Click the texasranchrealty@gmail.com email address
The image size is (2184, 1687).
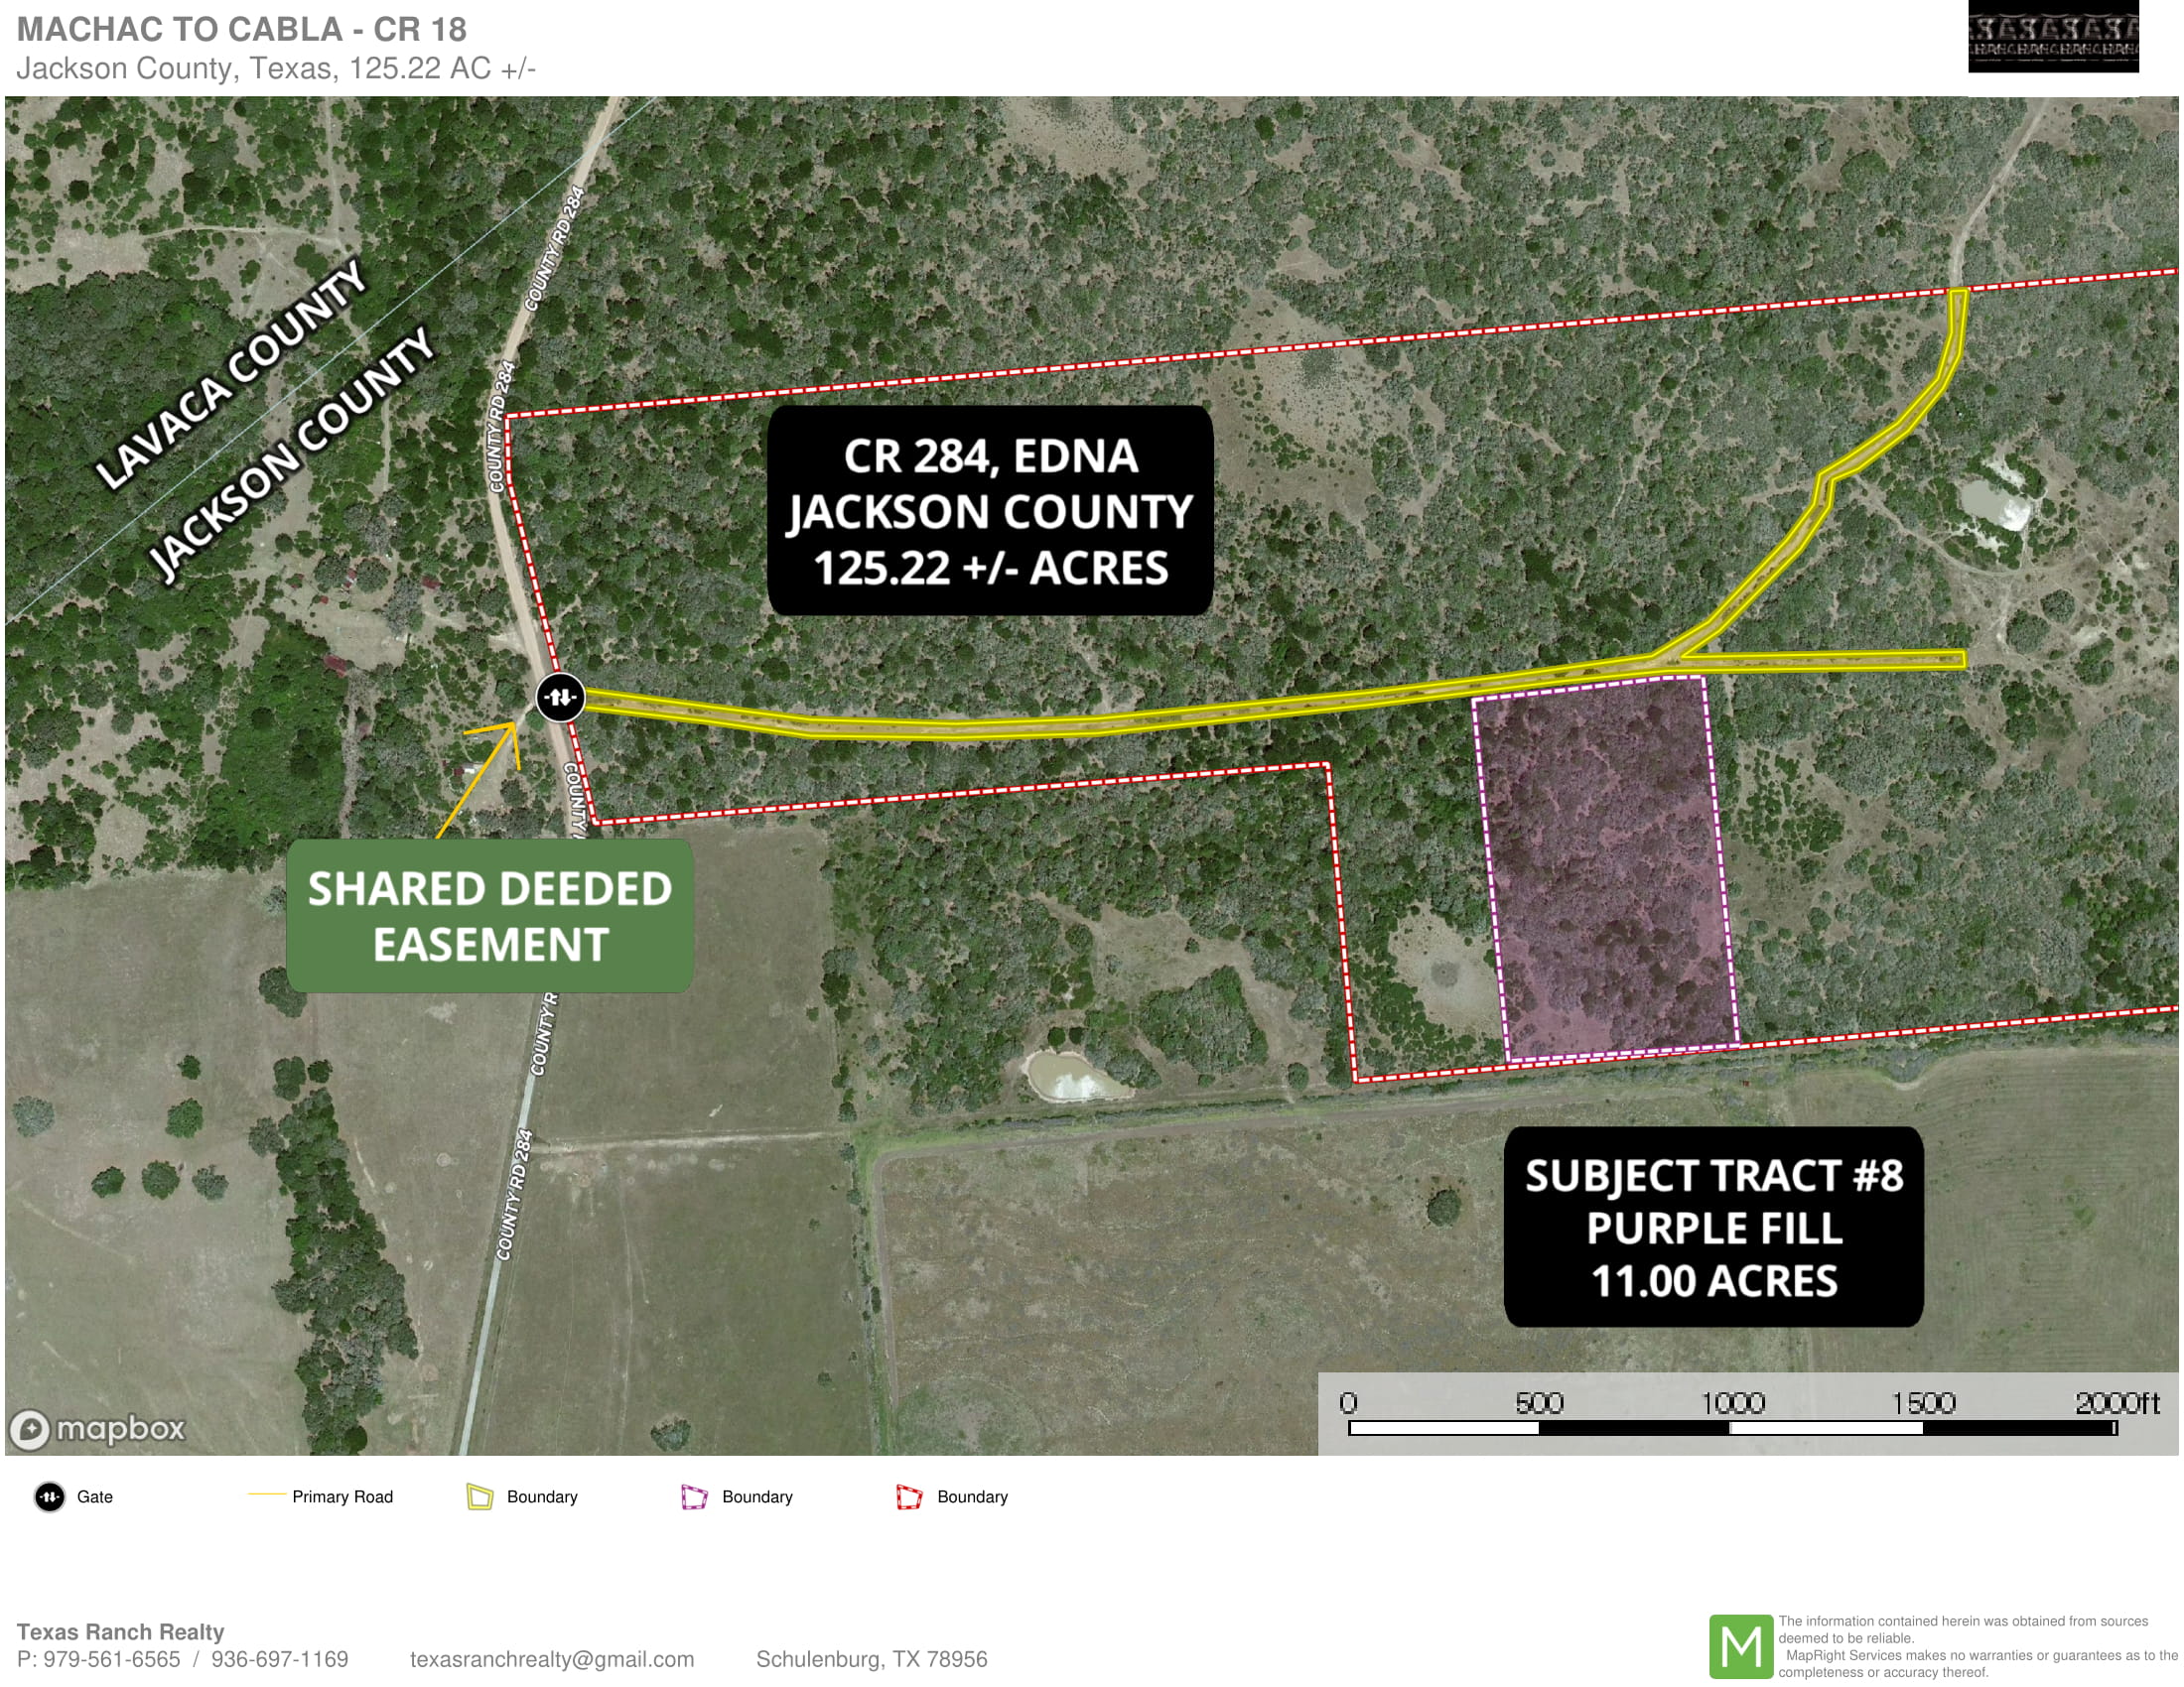[551, 1659]
